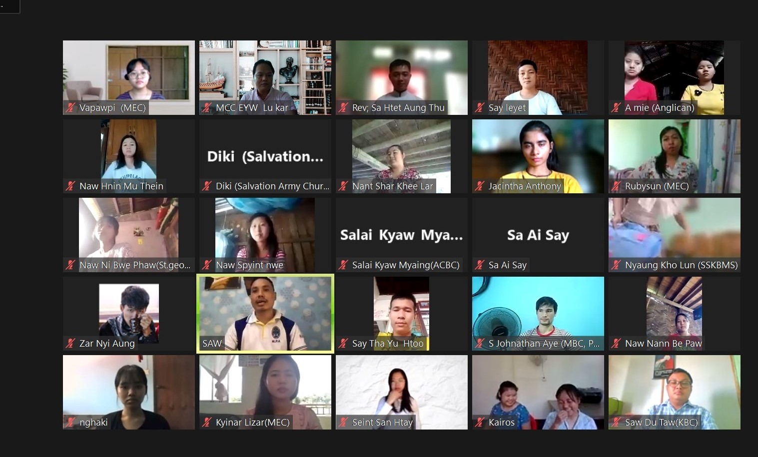Select S Johnathan Aye video tile

pos(538,314)
